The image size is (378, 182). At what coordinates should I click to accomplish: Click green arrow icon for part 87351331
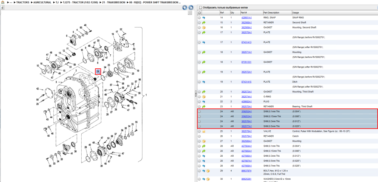(203, 62)
